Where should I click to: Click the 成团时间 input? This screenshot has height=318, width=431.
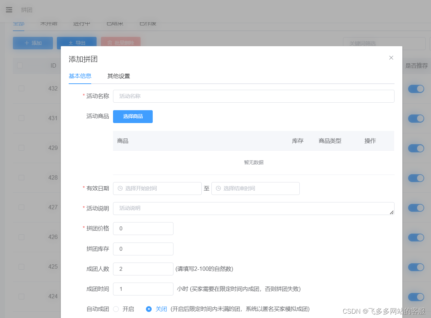point(143,289)
